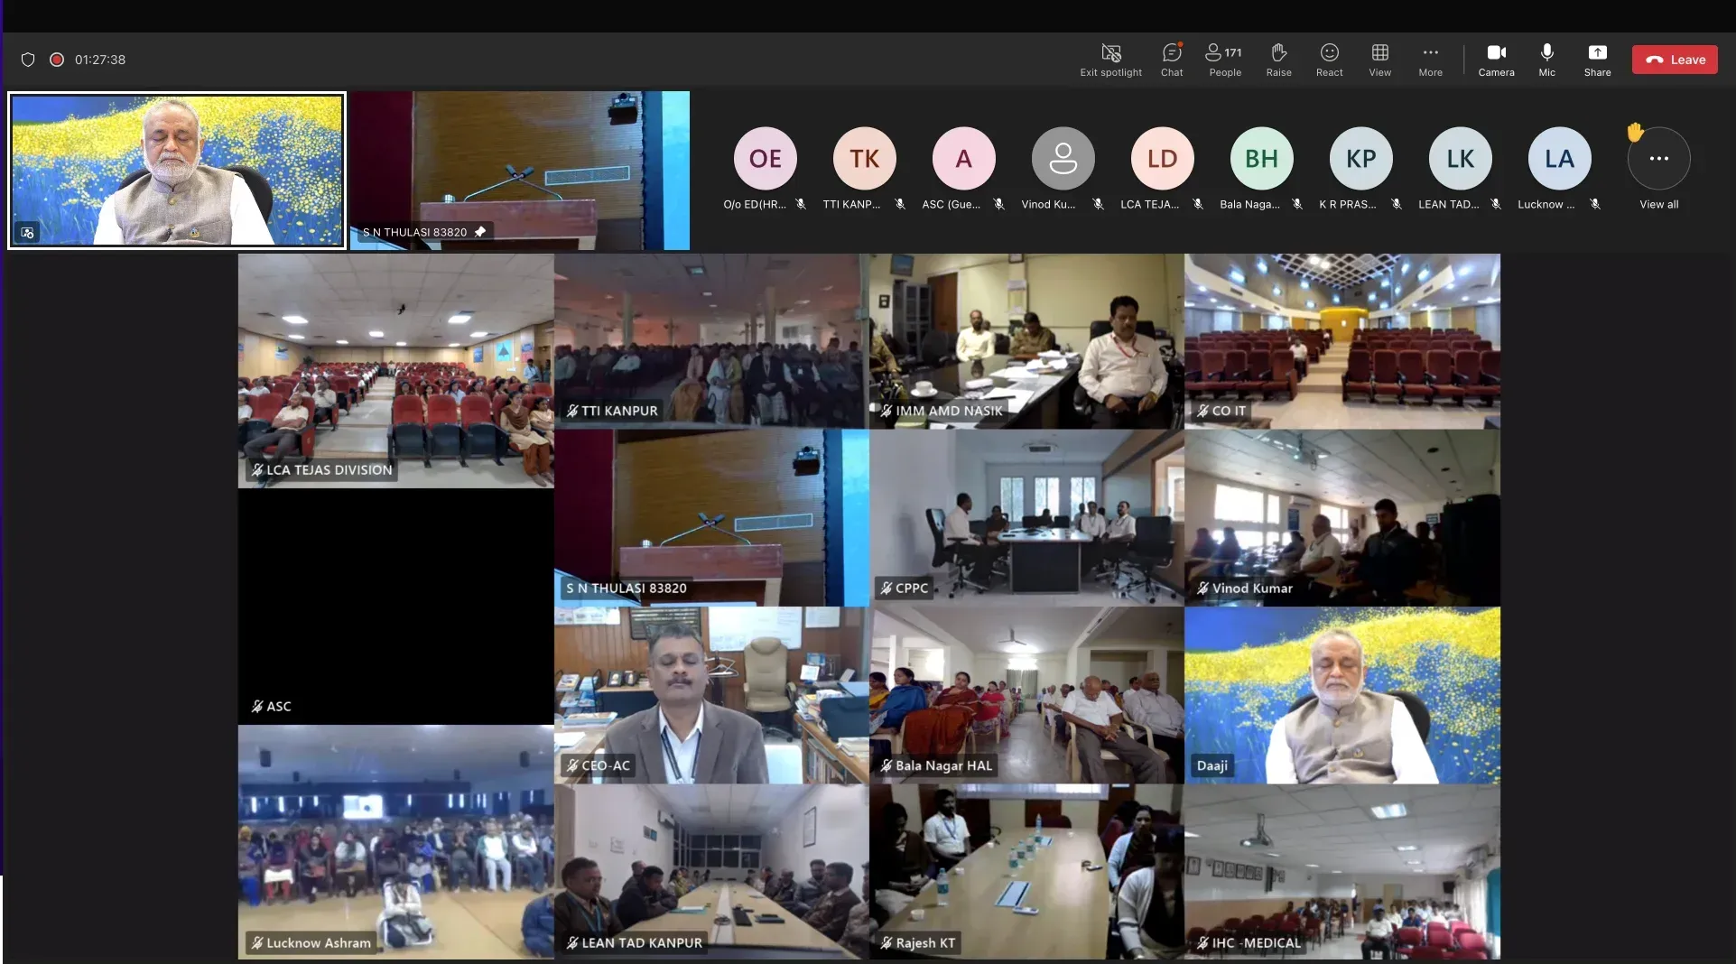
Task: Select the Bala Nagar HAL video tile
Action: click(1026, 695)
